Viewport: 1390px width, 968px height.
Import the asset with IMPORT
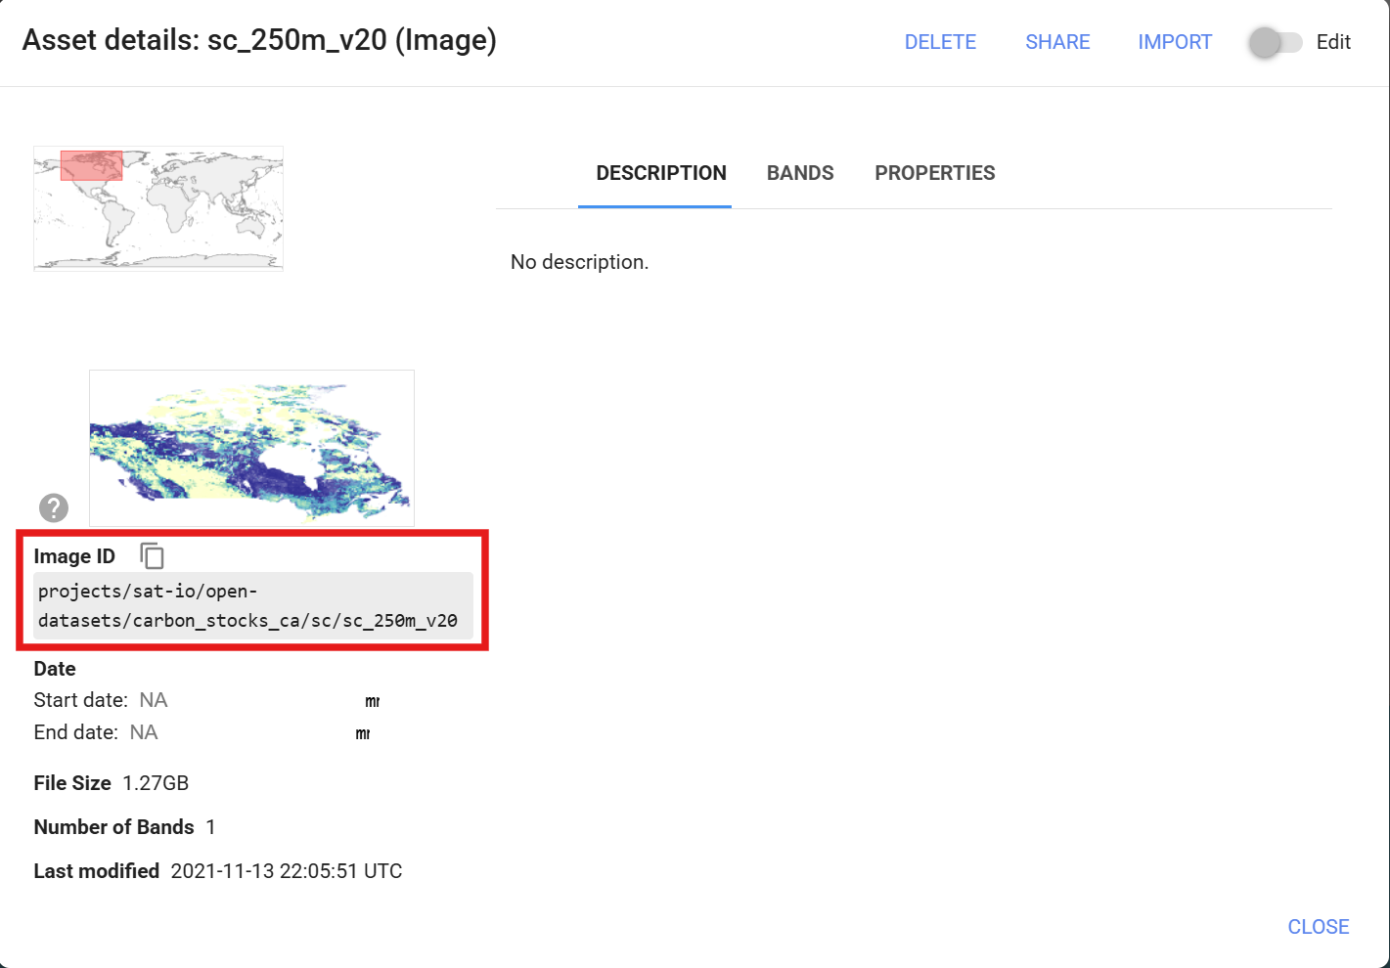[x=1174, y=42]
